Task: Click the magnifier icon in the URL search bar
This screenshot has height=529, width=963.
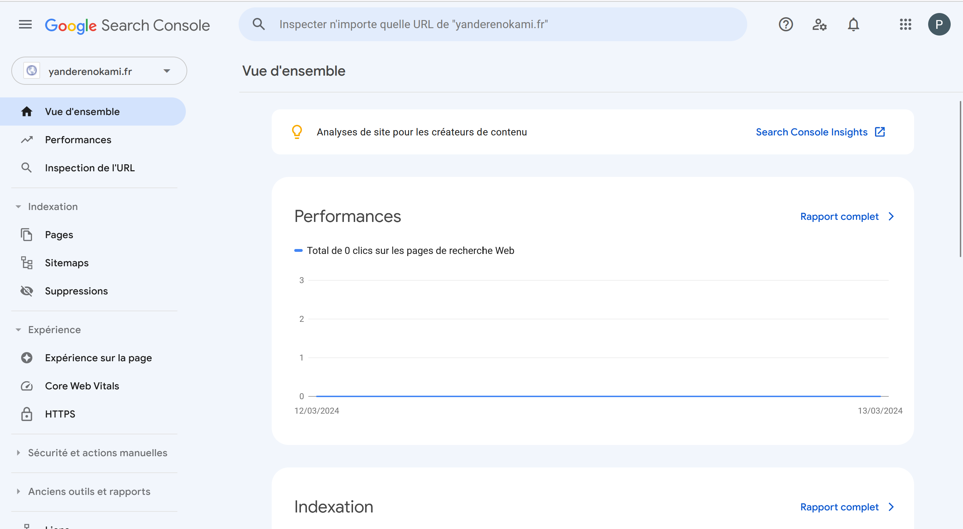Action: (x=259, y=24)
